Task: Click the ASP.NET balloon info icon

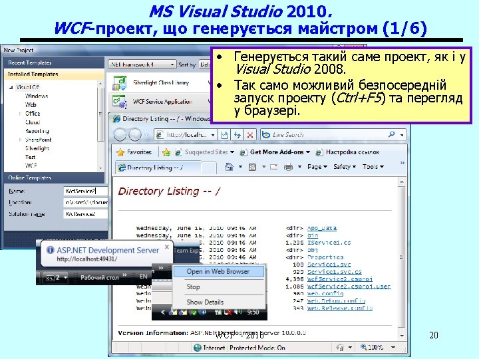Action: 50,250
